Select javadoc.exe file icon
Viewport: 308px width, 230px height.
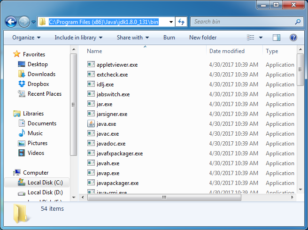pyautogui.click(x=91, y=143)
